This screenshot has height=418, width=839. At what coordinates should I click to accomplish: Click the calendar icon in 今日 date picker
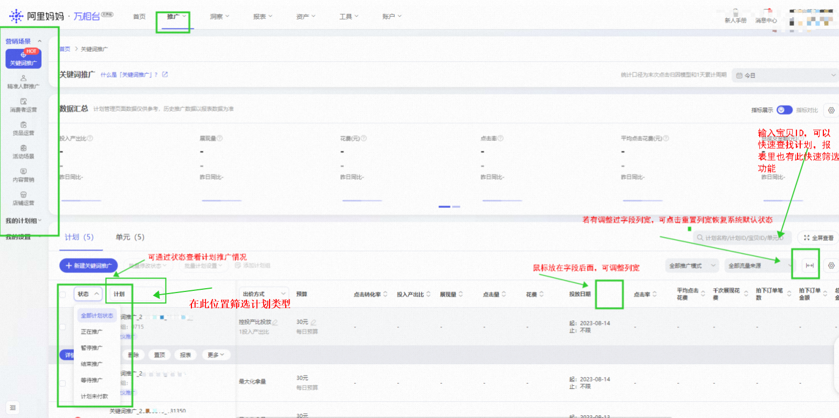pos(739,75)
